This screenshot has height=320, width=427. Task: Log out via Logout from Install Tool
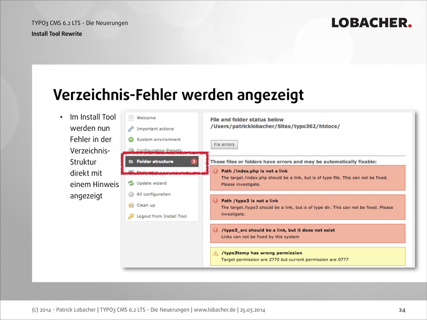coord(162,216)
